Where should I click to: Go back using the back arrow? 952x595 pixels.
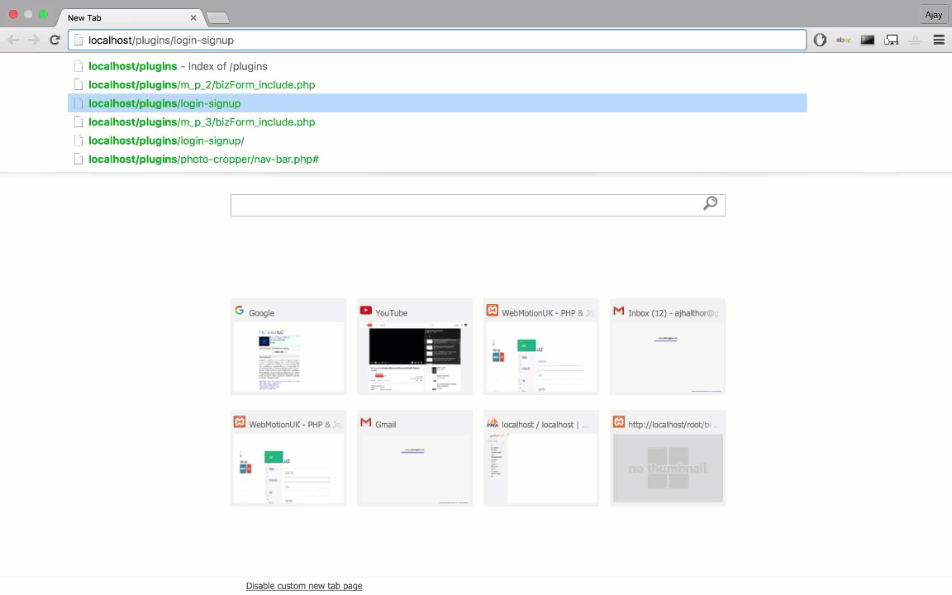click(13, 40)
